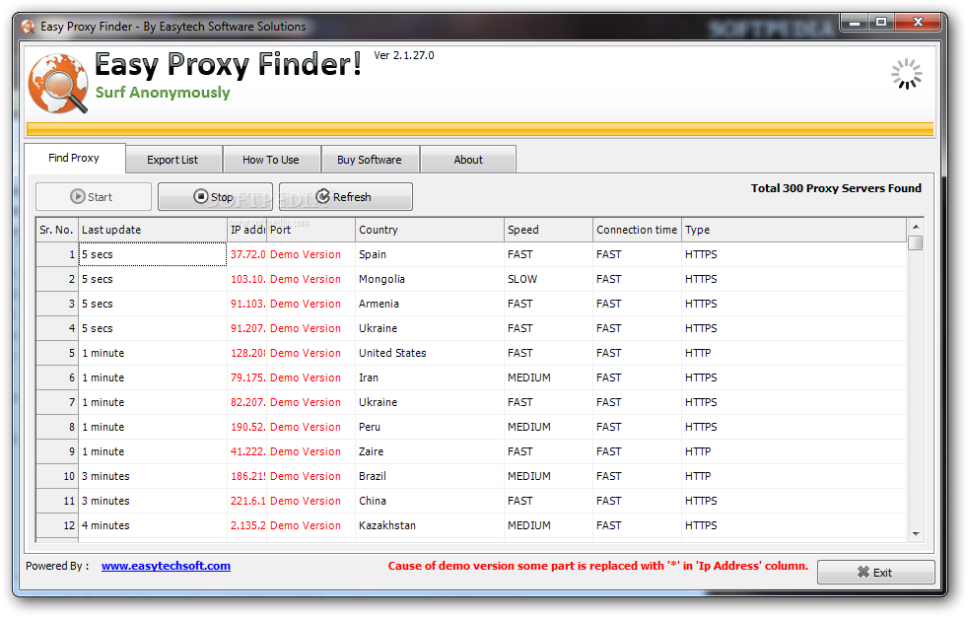Select the Peru country cell
The height and width of the screenshot is (617, 968).
pyautogui.click(x=430, y=427)
